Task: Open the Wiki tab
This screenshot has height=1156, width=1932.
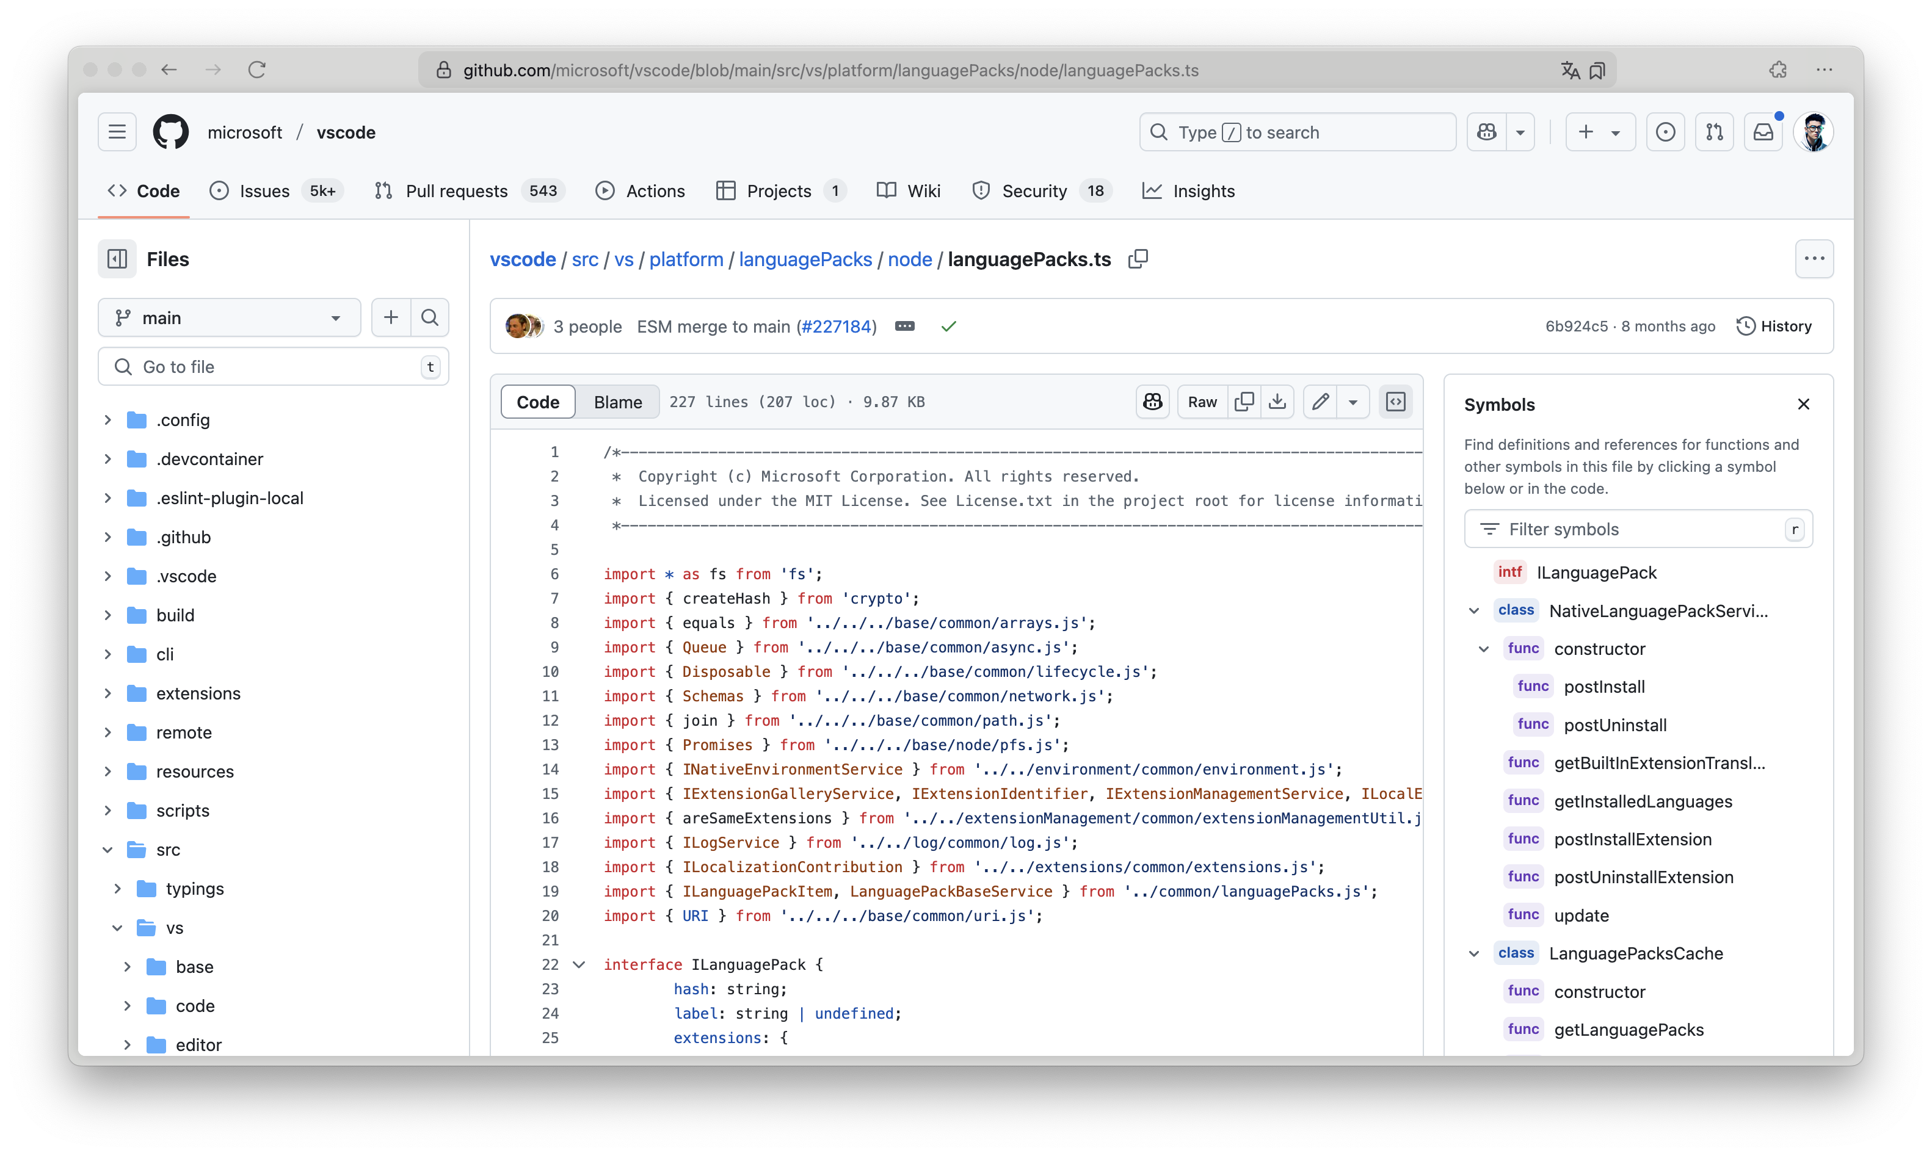Action: 909,191
